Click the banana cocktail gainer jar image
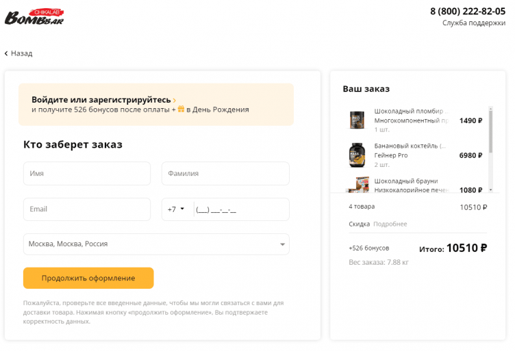Image resolution: width=515 pixels, height=351 pixels. point(356,155)
